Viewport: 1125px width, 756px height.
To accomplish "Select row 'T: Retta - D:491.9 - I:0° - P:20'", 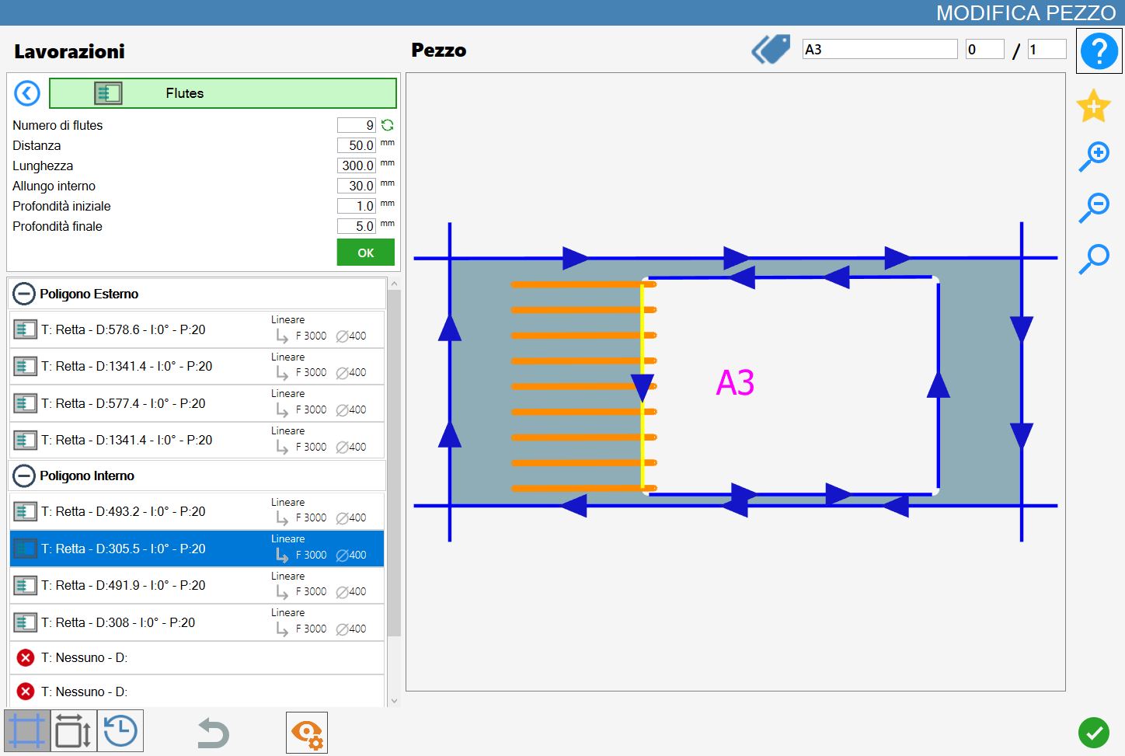I will [197, 585].
